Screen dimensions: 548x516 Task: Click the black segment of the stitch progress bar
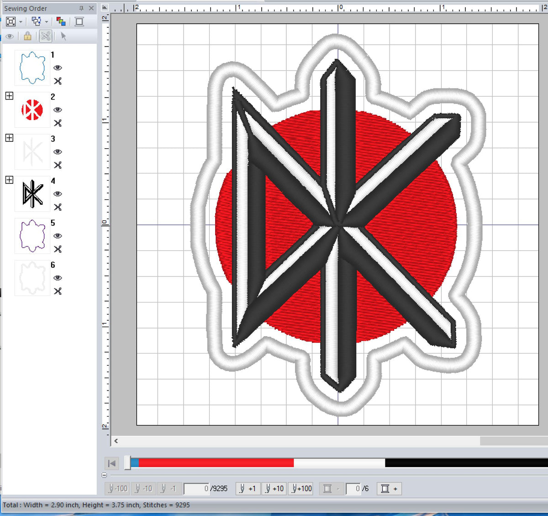pos(466,463)
